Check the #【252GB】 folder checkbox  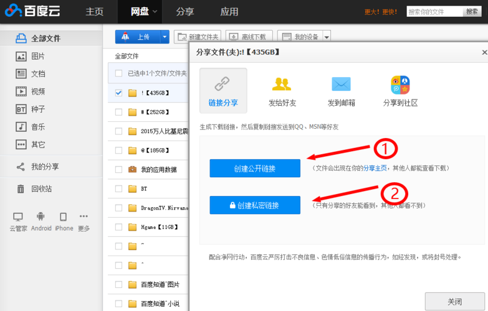pyautogui.click(x=118, y=112)
